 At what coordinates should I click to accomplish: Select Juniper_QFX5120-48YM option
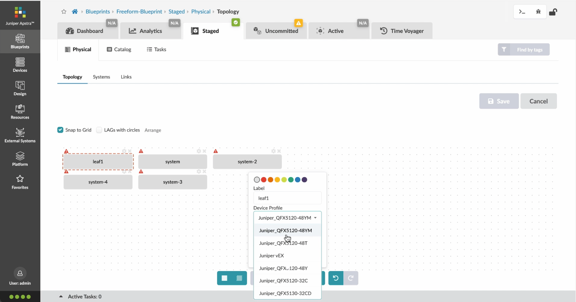tap(287, 230)
